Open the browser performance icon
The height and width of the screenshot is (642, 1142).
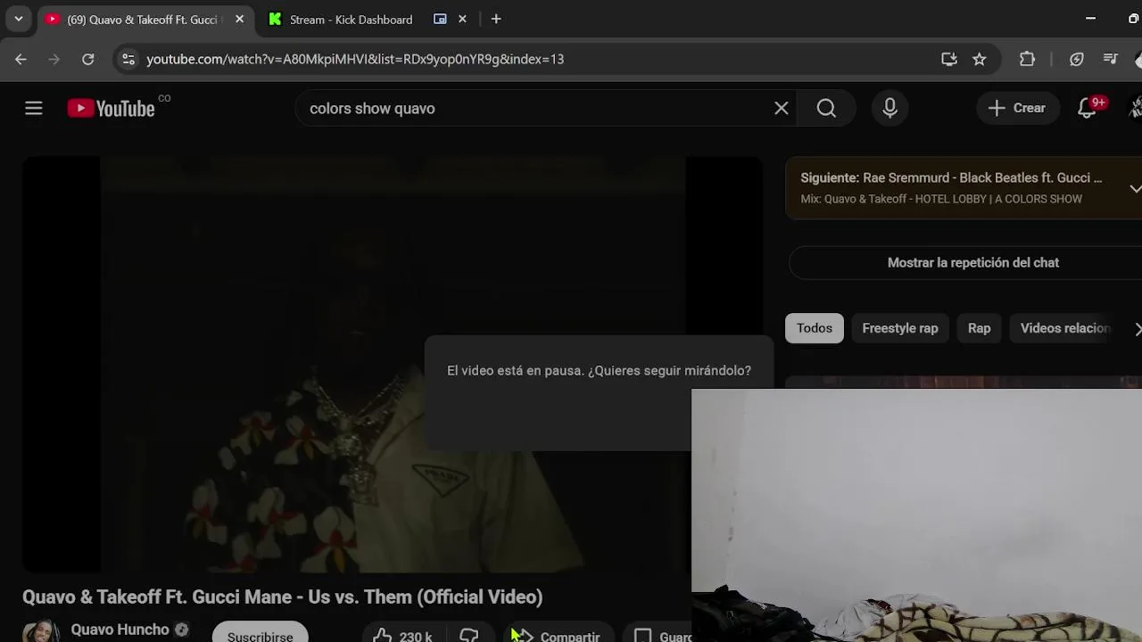[1077, 59]
